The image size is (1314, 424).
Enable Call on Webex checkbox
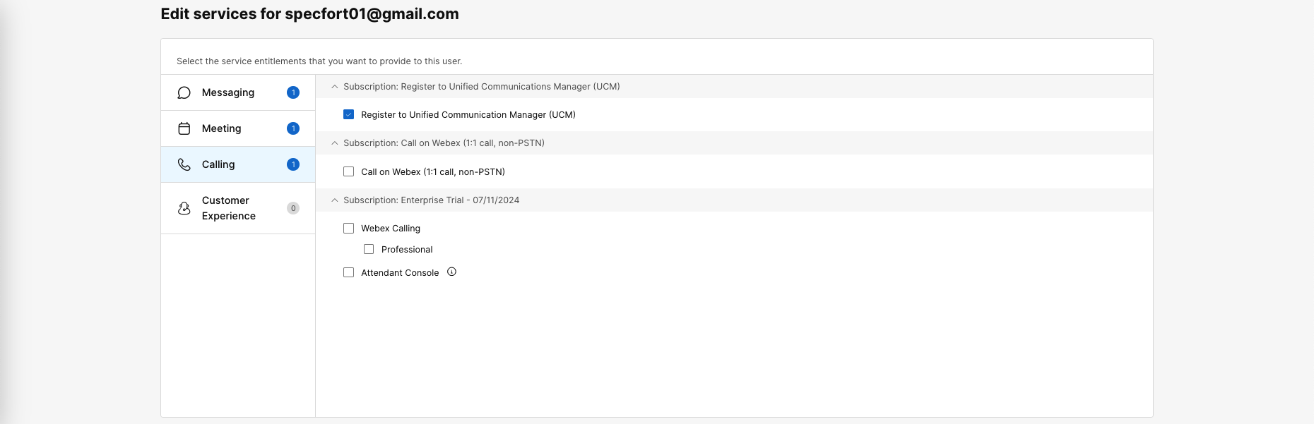point(349,171)
